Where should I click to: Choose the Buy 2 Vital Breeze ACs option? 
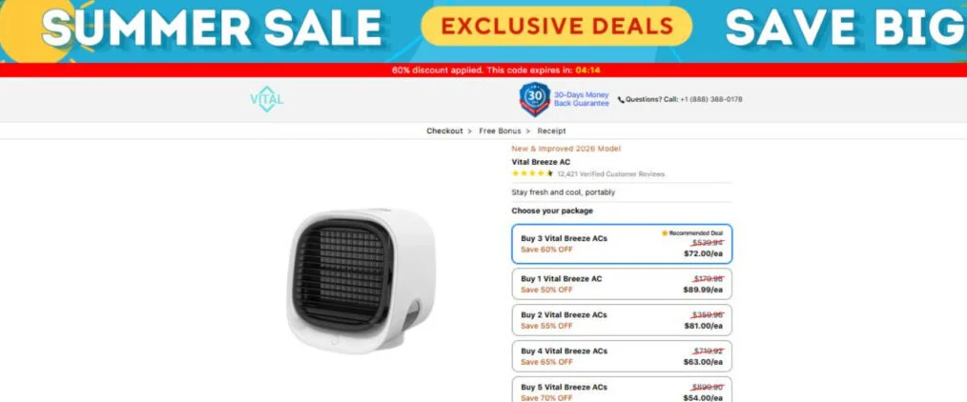coord(623,320)
